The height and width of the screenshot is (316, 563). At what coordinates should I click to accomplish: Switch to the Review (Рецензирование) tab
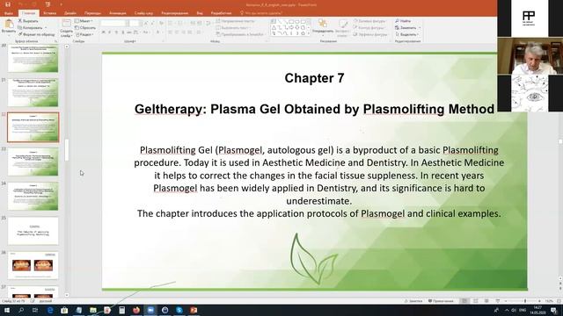point(174,13)
